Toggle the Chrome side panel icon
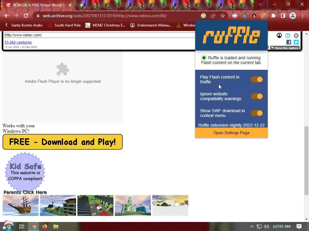Viewport: 309px width, 231px height. pyautogui.click(x=283, y=16)
